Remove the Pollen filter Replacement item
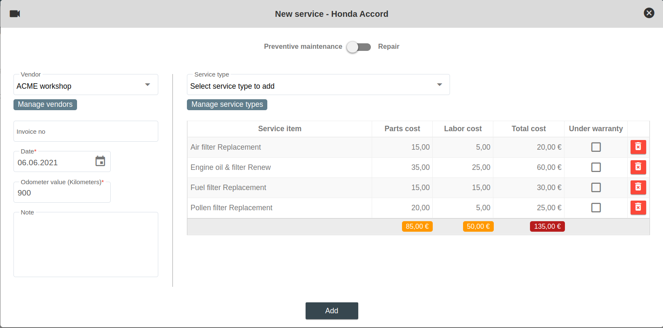Screen dimensions: 663x328 click(638, 208)
